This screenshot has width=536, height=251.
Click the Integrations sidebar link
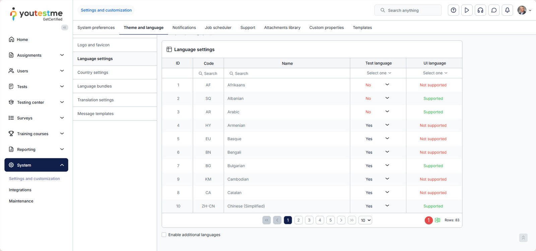20,190
